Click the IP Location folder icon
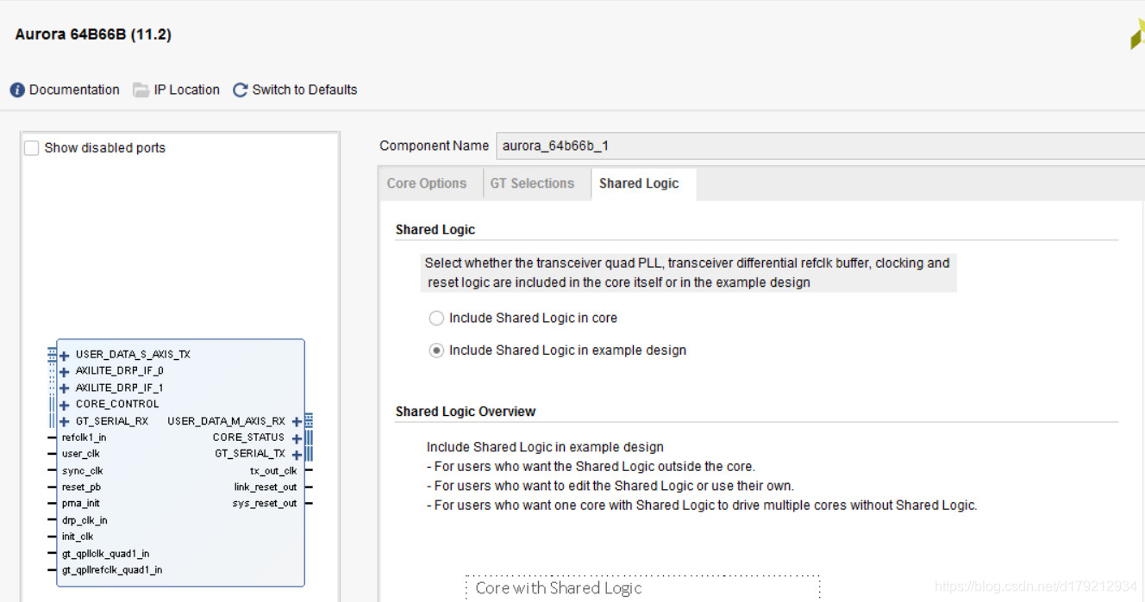This screenshot has width=1145, height=602. (x=141, y=90)
